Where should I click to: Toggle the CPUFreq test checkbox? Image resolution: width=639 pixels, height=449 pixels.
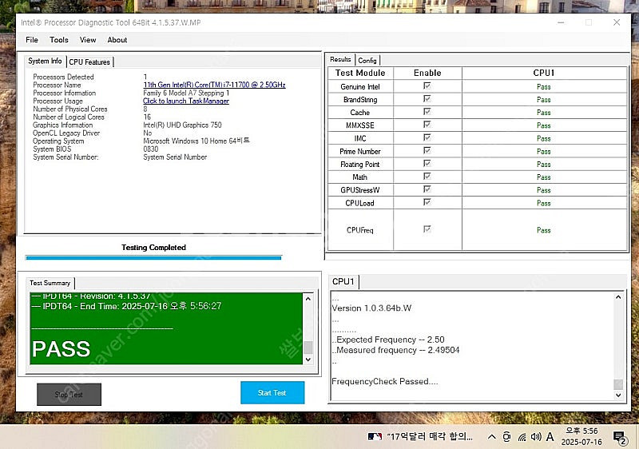click(427, 229)
